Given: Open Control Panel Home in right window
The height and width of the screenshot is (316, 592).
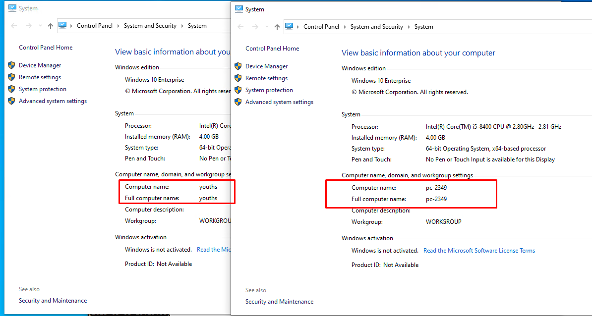Looking at the screenshot, I should pyautogui.click(x=272, y=49).
